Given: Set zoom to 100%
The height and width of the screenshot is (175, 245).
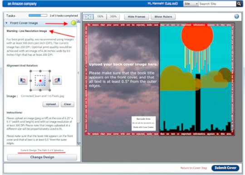Looking at the screenshot, I should [x=100, y=16].
